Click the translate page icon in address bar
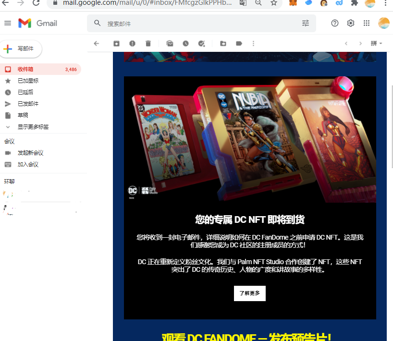 point(243,3)
